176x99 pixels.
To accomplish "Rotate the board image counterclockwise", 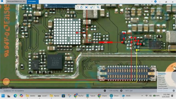I will click(78, 7).
